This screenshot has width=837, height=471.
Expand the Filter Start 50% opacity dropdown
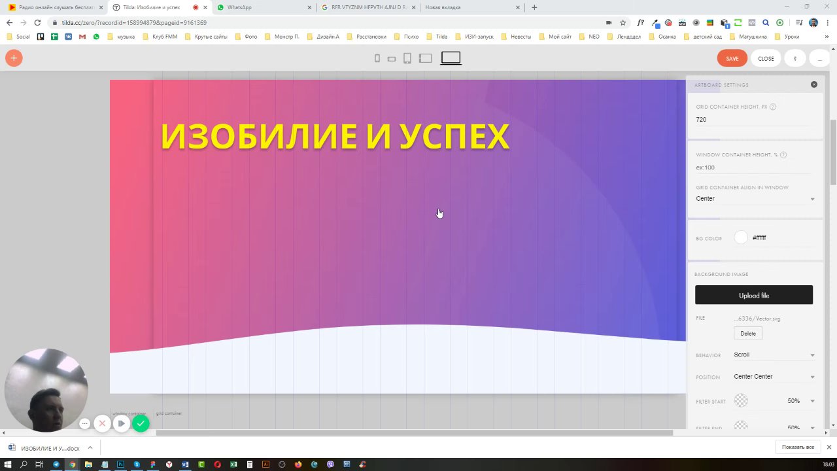click(x=801, y=401)
